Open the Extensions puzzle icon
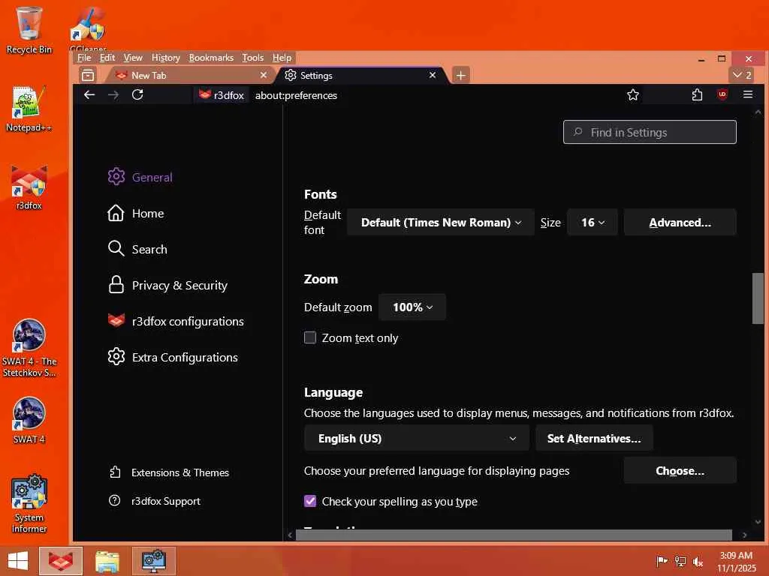The height and width of the screenshot is (576, 769). coord(697,95)
